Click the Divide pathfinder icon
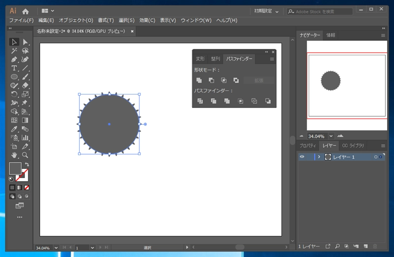 tap(200, 101)
